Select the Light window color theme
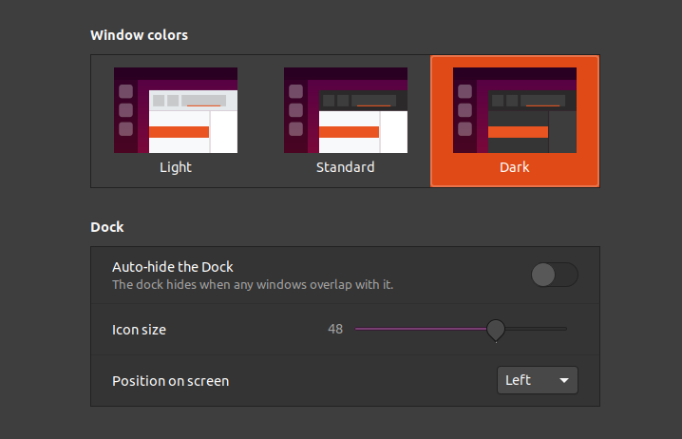682x439 pixels. (176, 121)
